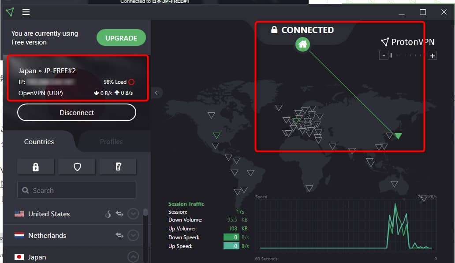
Task: Click the "United States" country name
Action: pos(49,214)
